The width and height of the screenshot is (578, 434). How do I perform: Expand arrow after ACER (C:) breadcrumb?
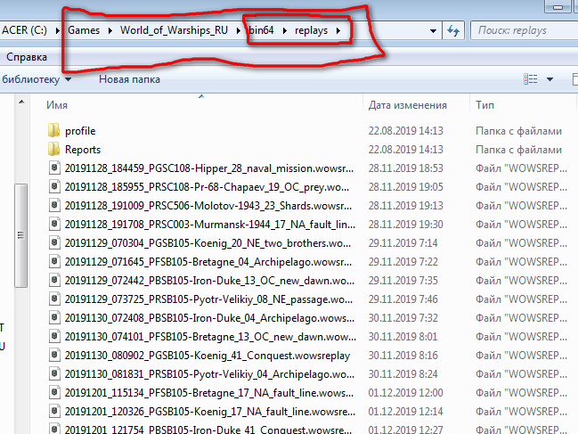point(57,30)
